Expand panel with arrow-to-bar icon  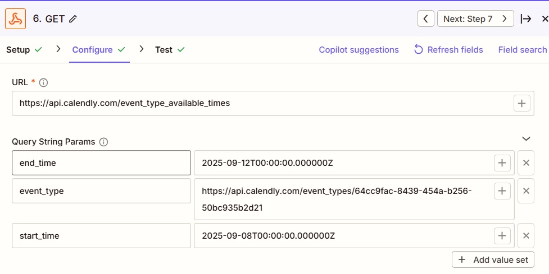(x=526, y=19)
